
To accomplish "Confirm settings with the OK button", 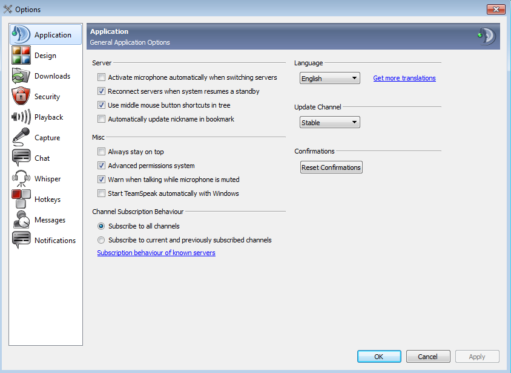I will point(379,357).
